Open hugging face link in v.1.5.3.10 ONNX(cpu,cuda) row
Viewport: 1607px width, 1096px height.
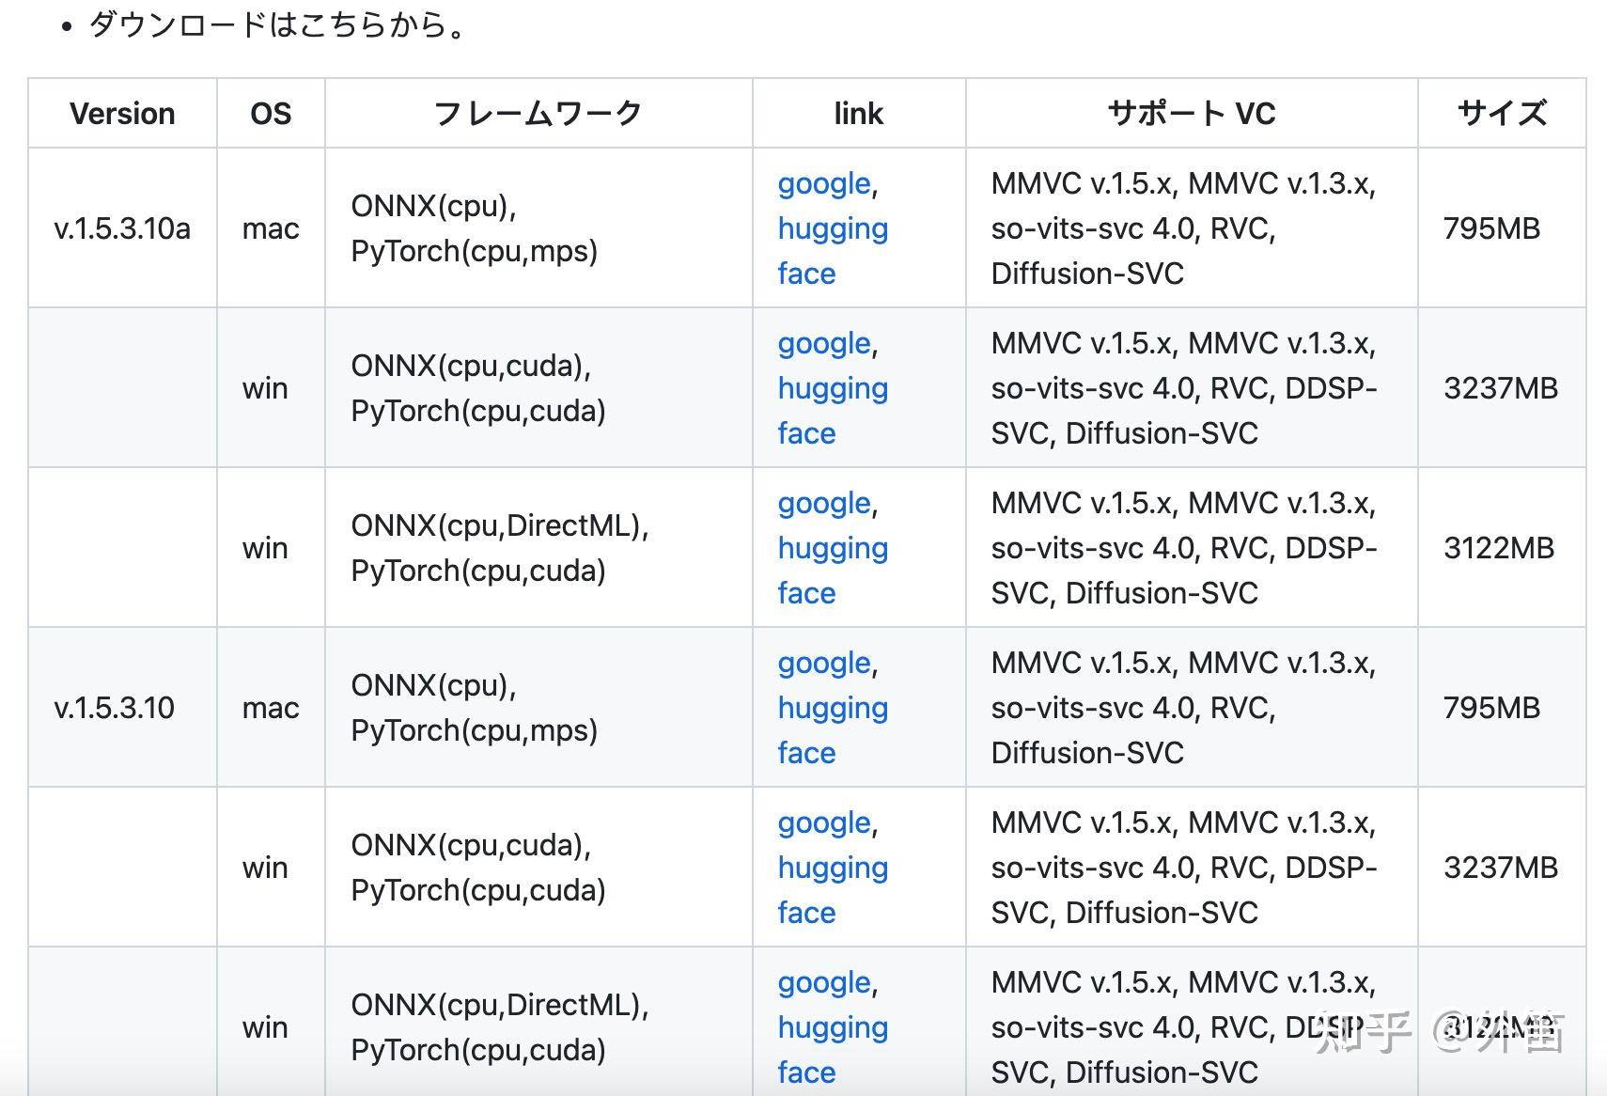833,890
